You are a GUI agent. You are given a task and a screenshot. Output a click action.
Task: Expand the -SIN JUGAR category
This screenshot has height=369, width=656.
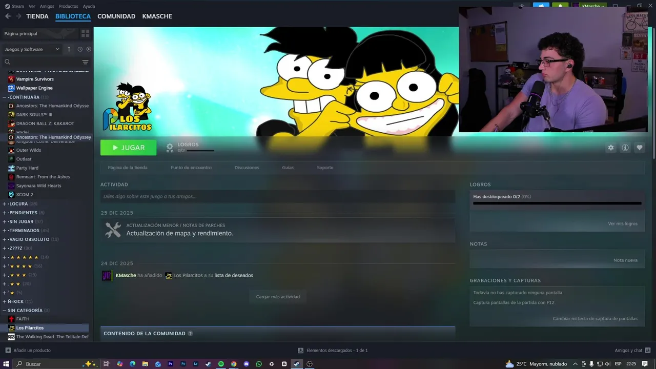coord(5,221)
